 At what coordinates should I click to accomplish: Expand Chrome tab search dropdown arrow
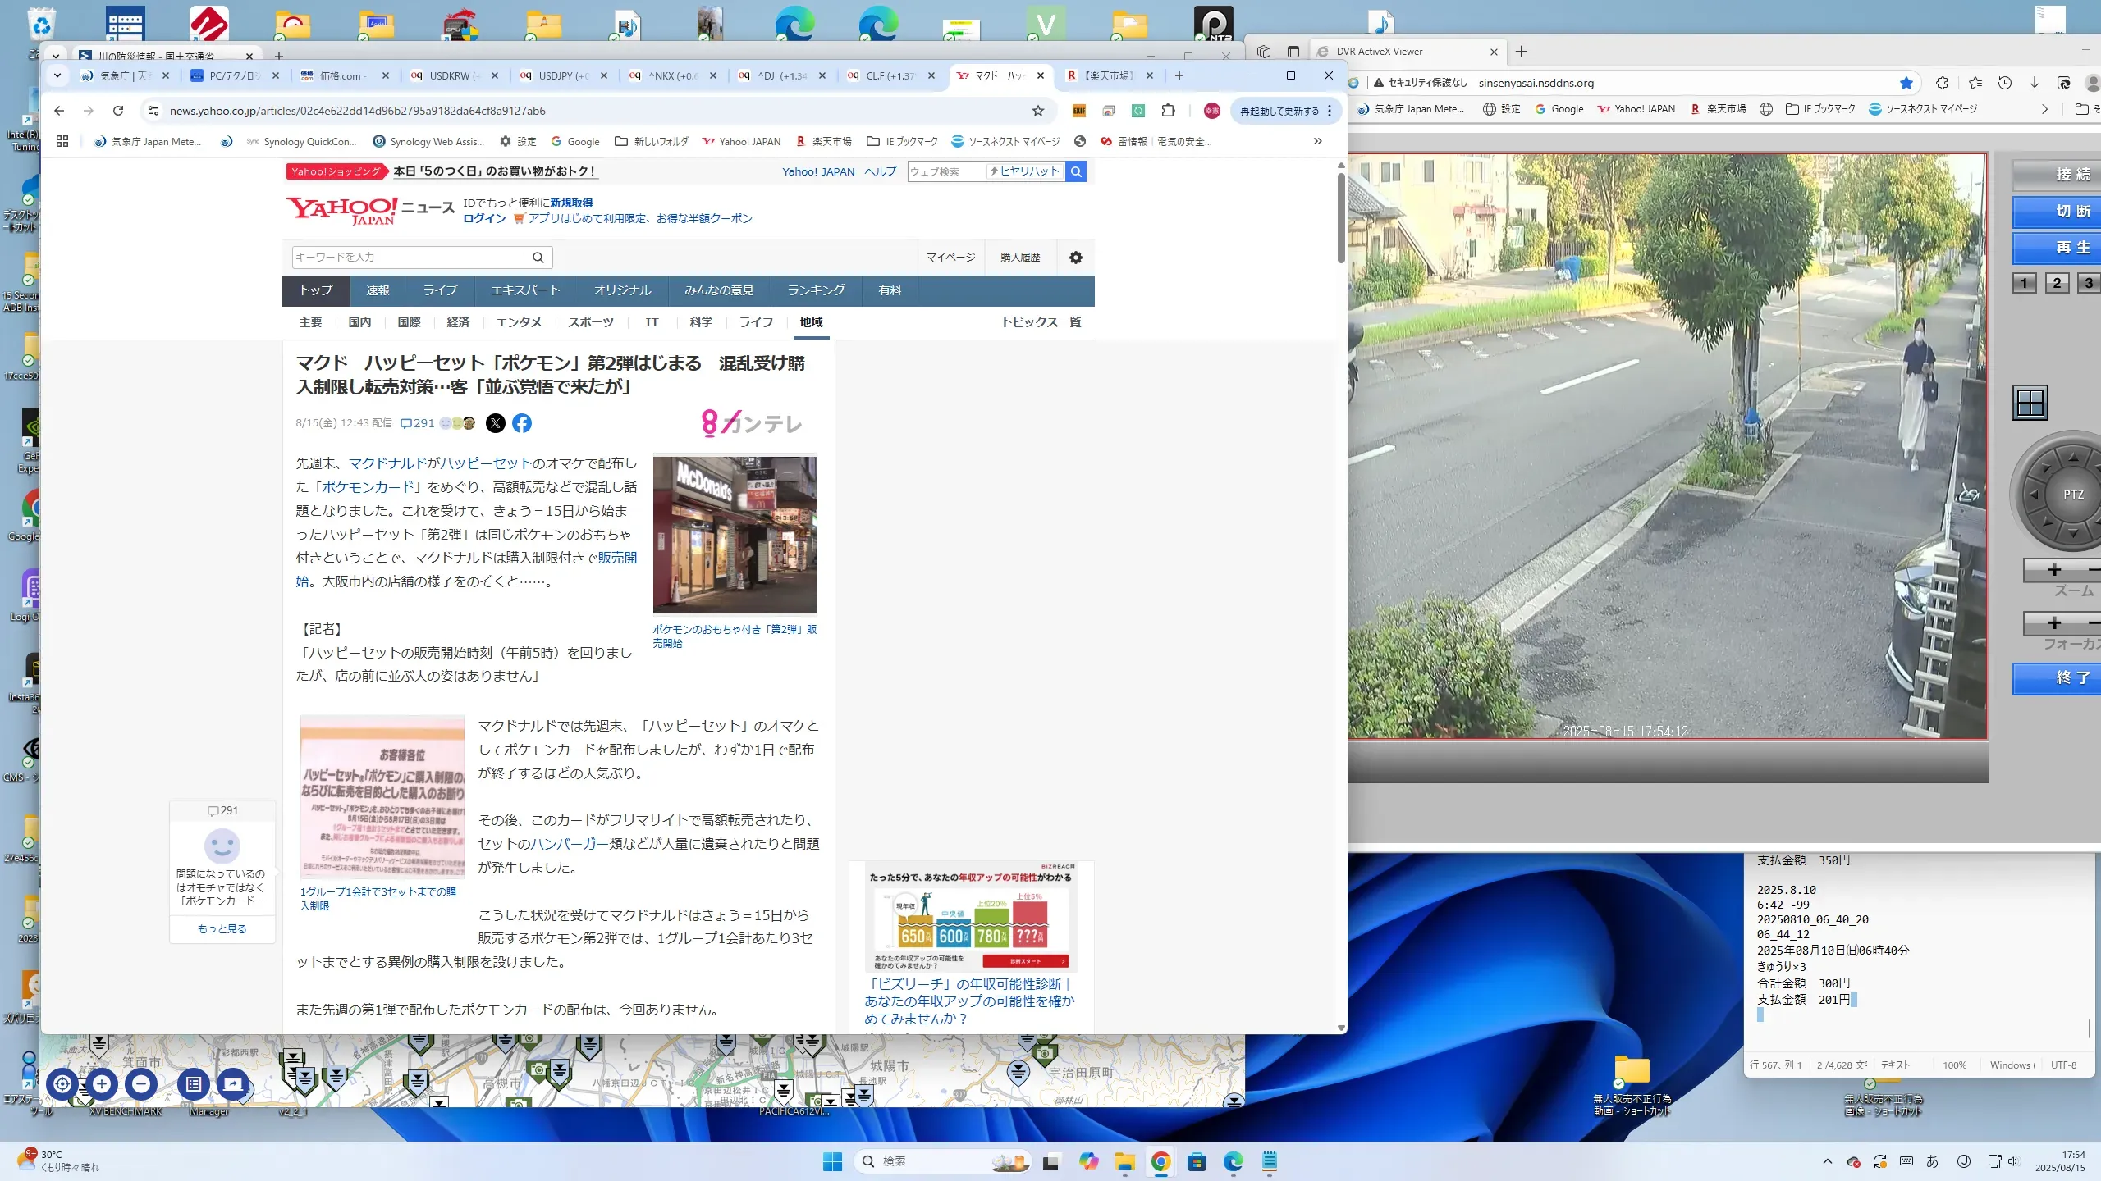(57, 75)
